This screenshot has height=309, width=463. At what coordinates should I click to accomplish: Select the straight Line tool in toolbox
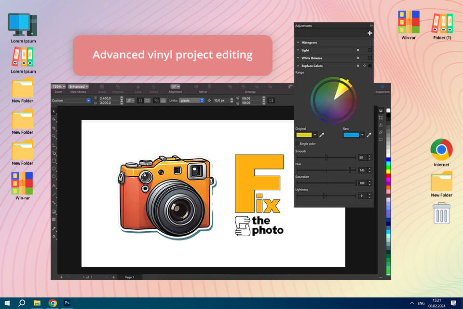(x=54, y=195)
